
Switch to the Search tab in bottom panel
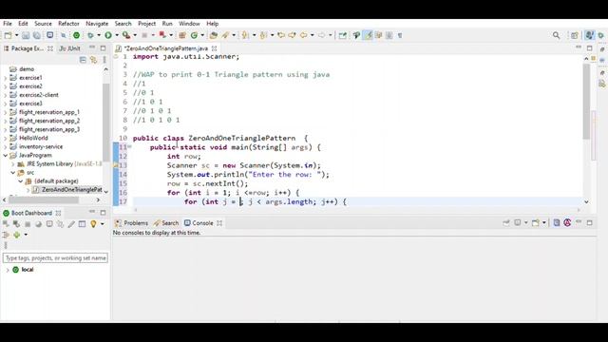[x=166, y=223]
